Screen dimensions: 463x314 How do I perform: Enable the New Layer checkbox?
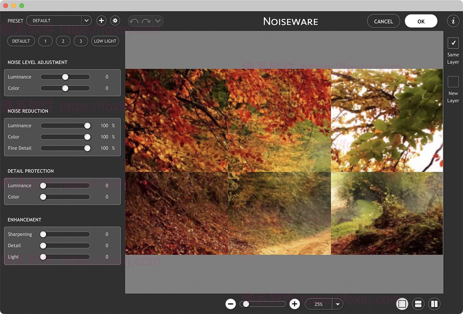(453, 82)
